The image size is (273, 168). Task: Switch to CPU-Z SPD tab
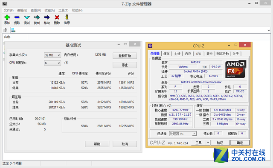tap(198, 54)
